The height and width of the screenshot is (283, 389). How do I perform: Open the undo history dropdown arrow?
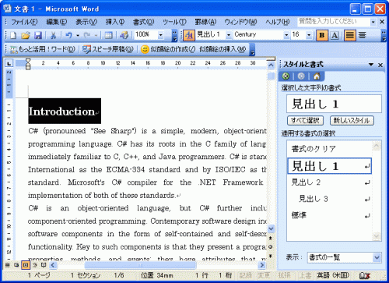[78, 35]
